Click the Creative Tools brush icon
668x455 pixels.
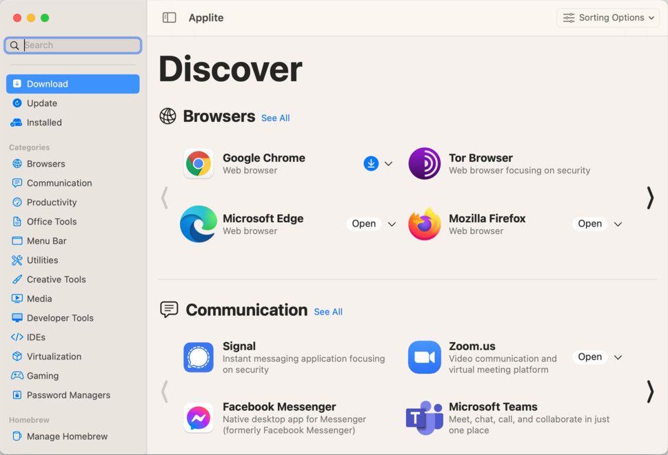[x=17, y=279]
